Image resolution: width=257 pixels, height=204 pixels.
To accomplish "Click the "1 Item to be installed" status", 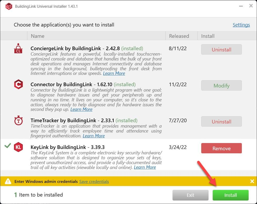I will click(x=38, y=195).
